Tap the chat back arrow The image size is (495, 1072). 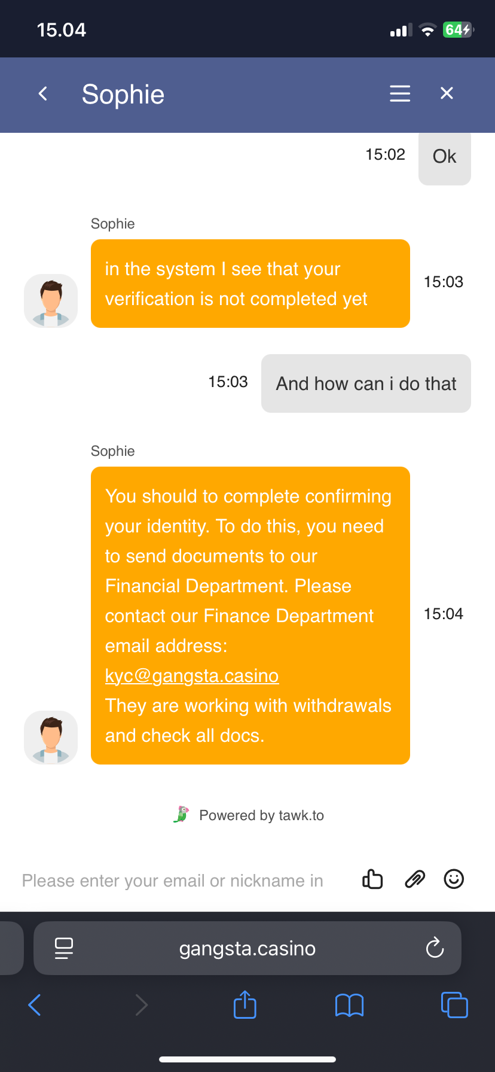coord(43,93)
